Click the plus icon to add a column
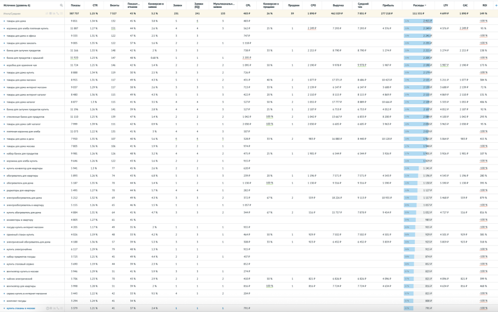Viewport: 498px width, 312px height. (x=496, y=5)
